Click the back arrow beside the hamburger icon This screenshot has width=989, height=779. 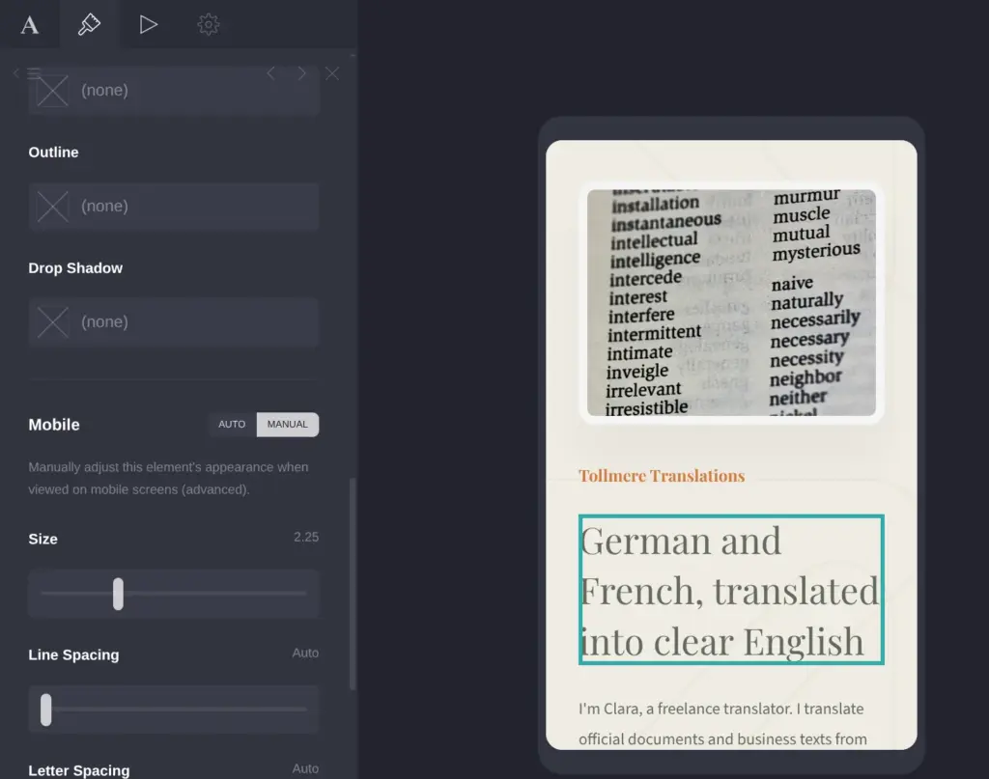(x=16, y=73)
